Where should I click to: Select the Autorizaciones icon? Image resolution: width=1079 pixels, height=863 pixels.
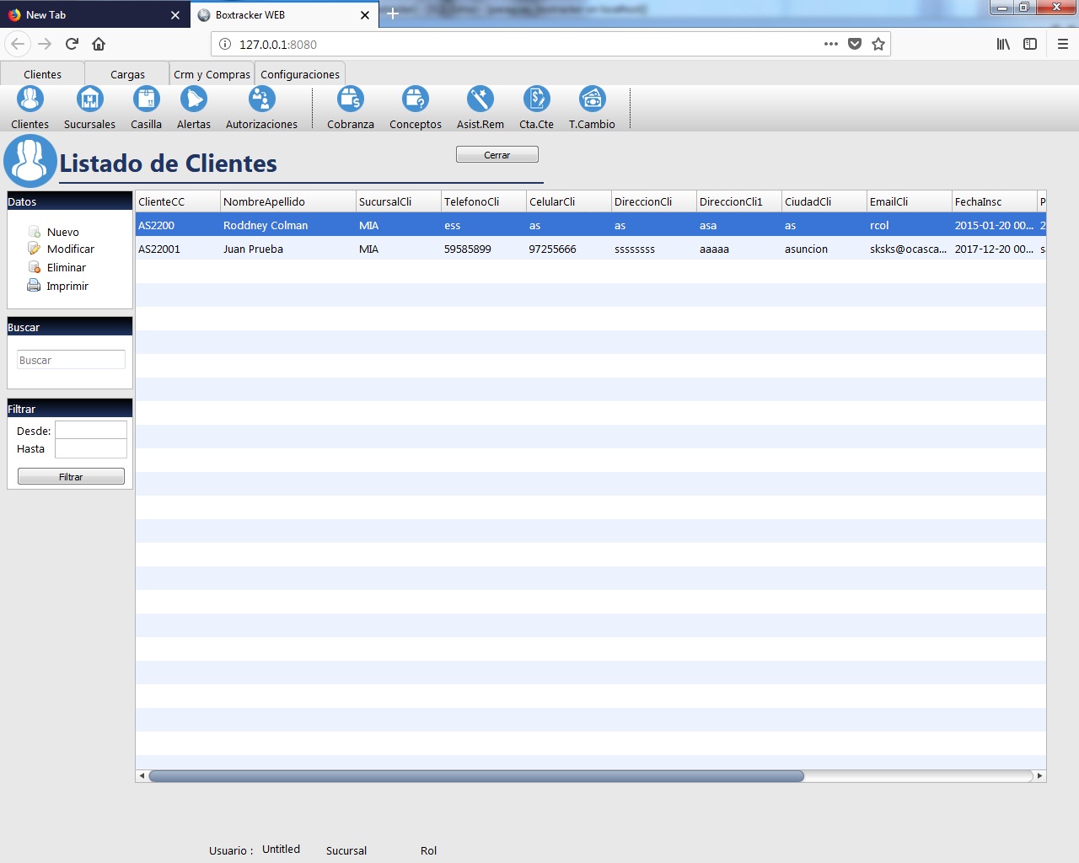pyautogui.click(x=261, y=100)
